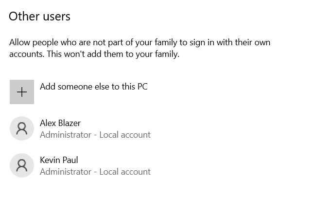Image resolution: width=330 pixels, height=199 pixels.
Task: Click Kevin Paul's profile avatar icon
Action: (22, 165)
